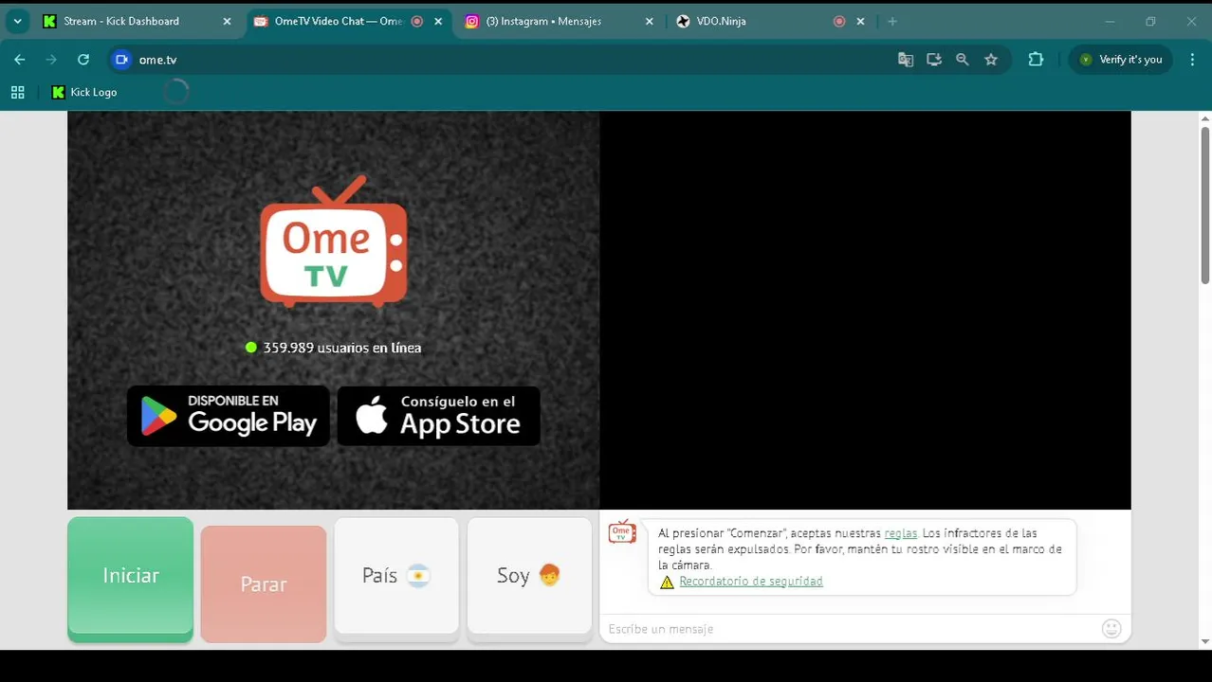The width and height of the screenshot is (1212, 682).
Task: Close the Instagram Mensajes tab
Action: coord(649,21)
